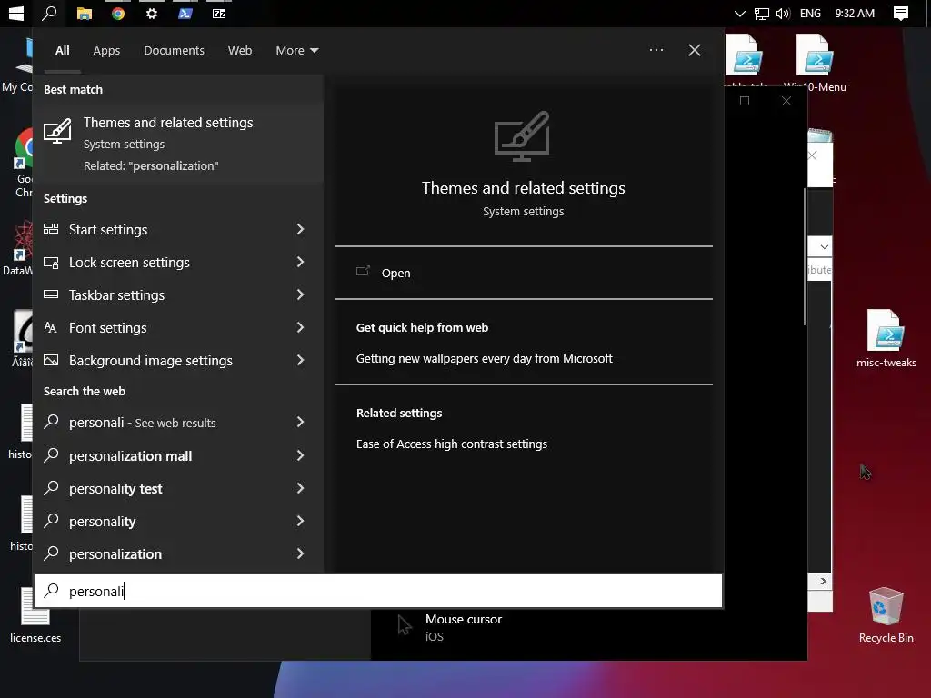This screenshot has width=931, height=698.
Task: Maximize the background black window
Action: point(745,101)
